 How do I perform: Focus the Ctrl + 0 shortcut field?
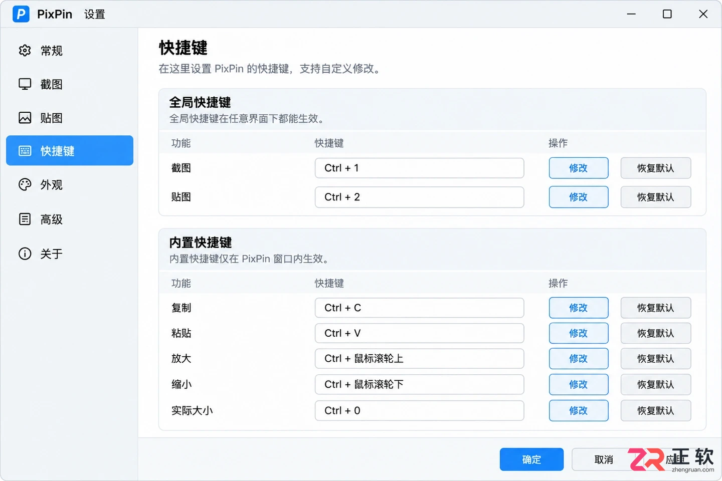(420, 410)
